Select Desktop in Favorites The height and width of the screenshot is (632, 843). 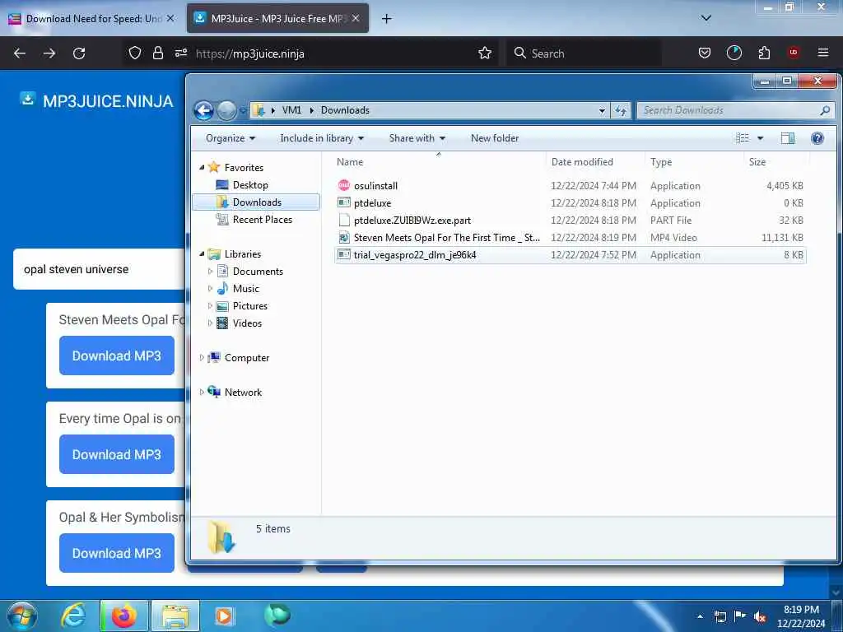(250, 185)
